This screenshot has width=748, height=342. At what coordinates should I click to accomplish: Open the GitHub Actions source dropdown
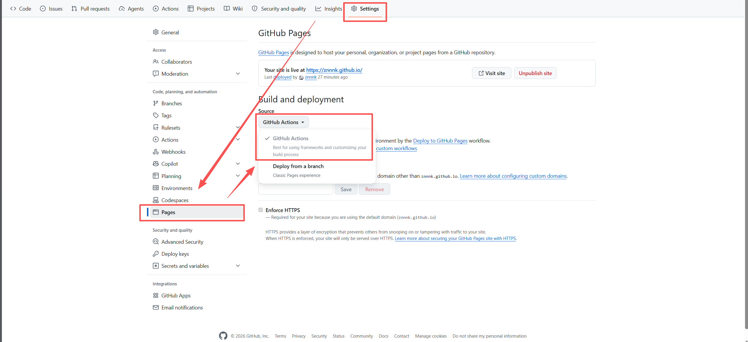[283, 122]
